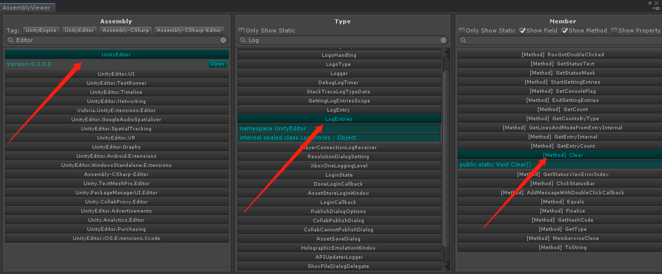
Task: Select the GettingLogEntriesScope type
Action: pyautogui.click(x=339, y=100)
